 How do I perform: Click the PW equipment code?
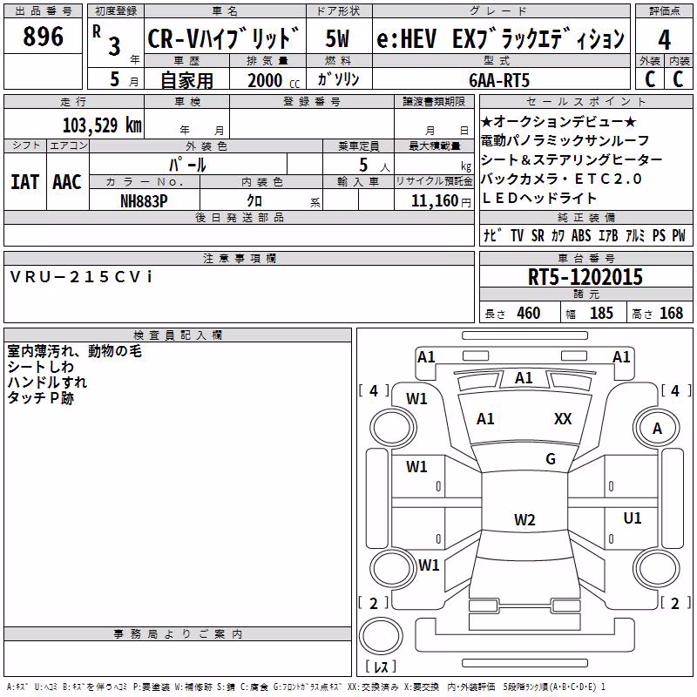coord(679,235)
